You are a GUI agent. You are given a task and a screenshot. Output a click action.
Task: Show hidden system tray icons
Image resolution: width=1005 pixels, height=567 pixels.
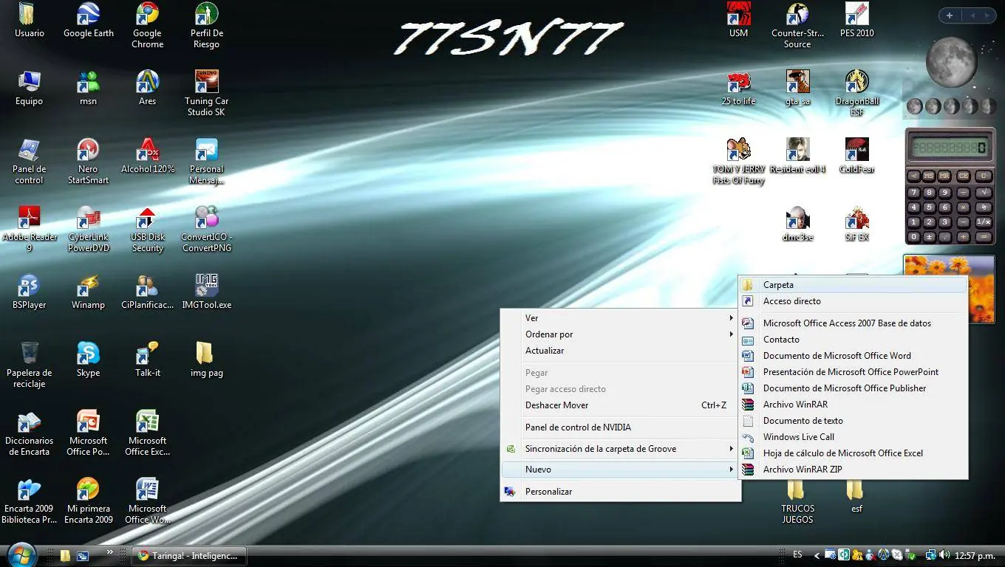pyautogui.click(x=817, y=555)
